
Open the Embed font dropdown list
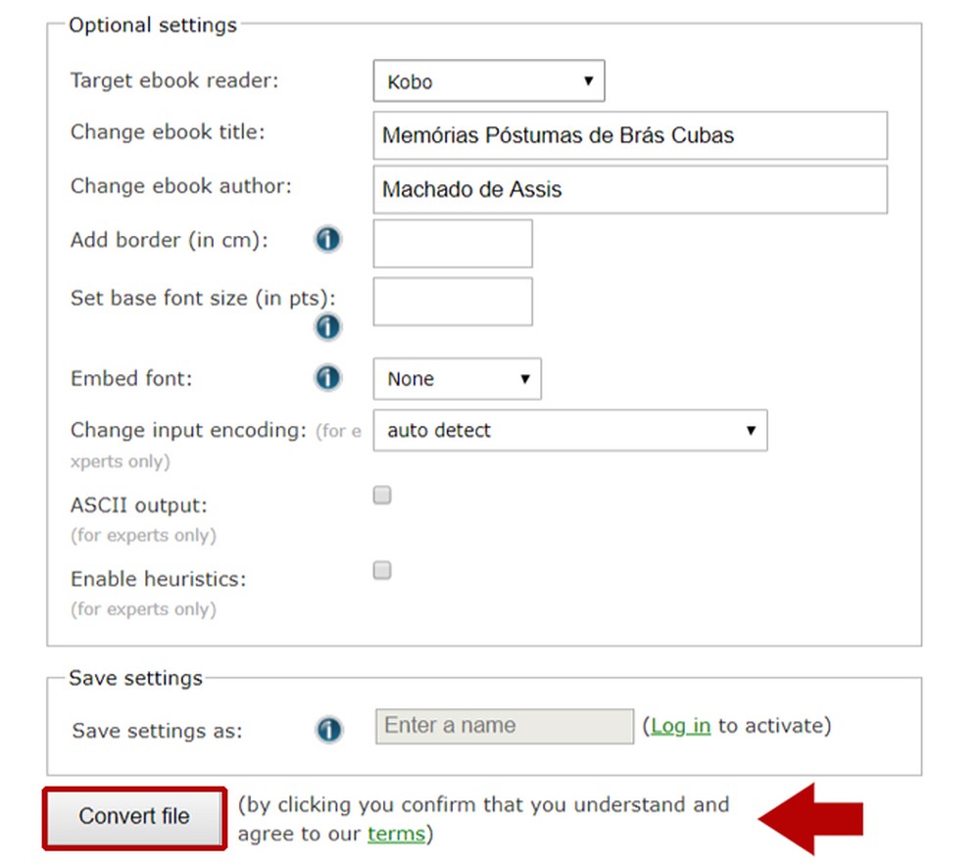pyautogui.click(x=456, y=378)
